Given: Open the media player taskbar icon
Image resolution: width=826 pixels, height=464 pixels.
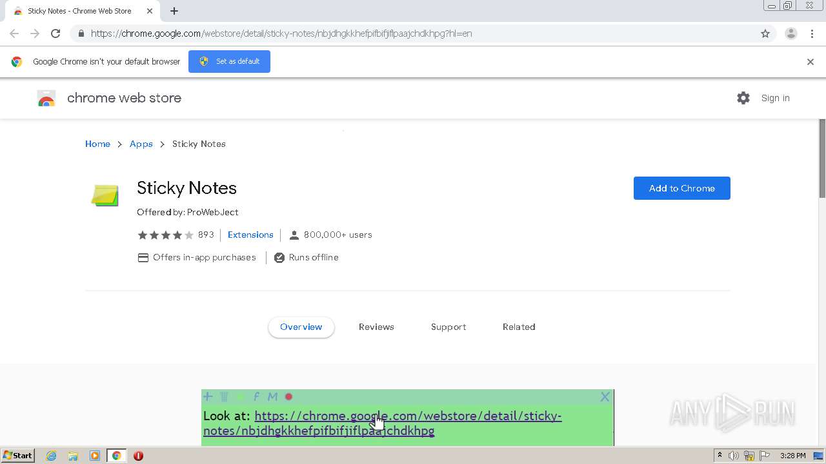Looking at the screenshot, I should click(x=94, y=456).
